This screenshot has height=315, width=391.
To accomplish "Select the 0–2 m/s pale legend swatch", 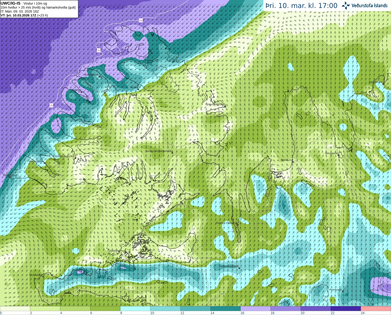I will coord(15,308).
